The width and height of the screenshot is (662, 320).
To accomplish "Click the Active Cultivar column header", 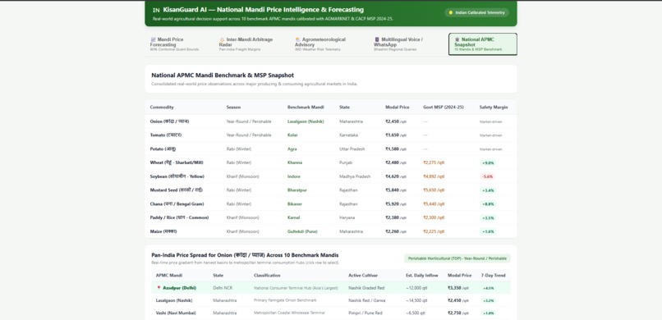I will click(x=363, y=276).
